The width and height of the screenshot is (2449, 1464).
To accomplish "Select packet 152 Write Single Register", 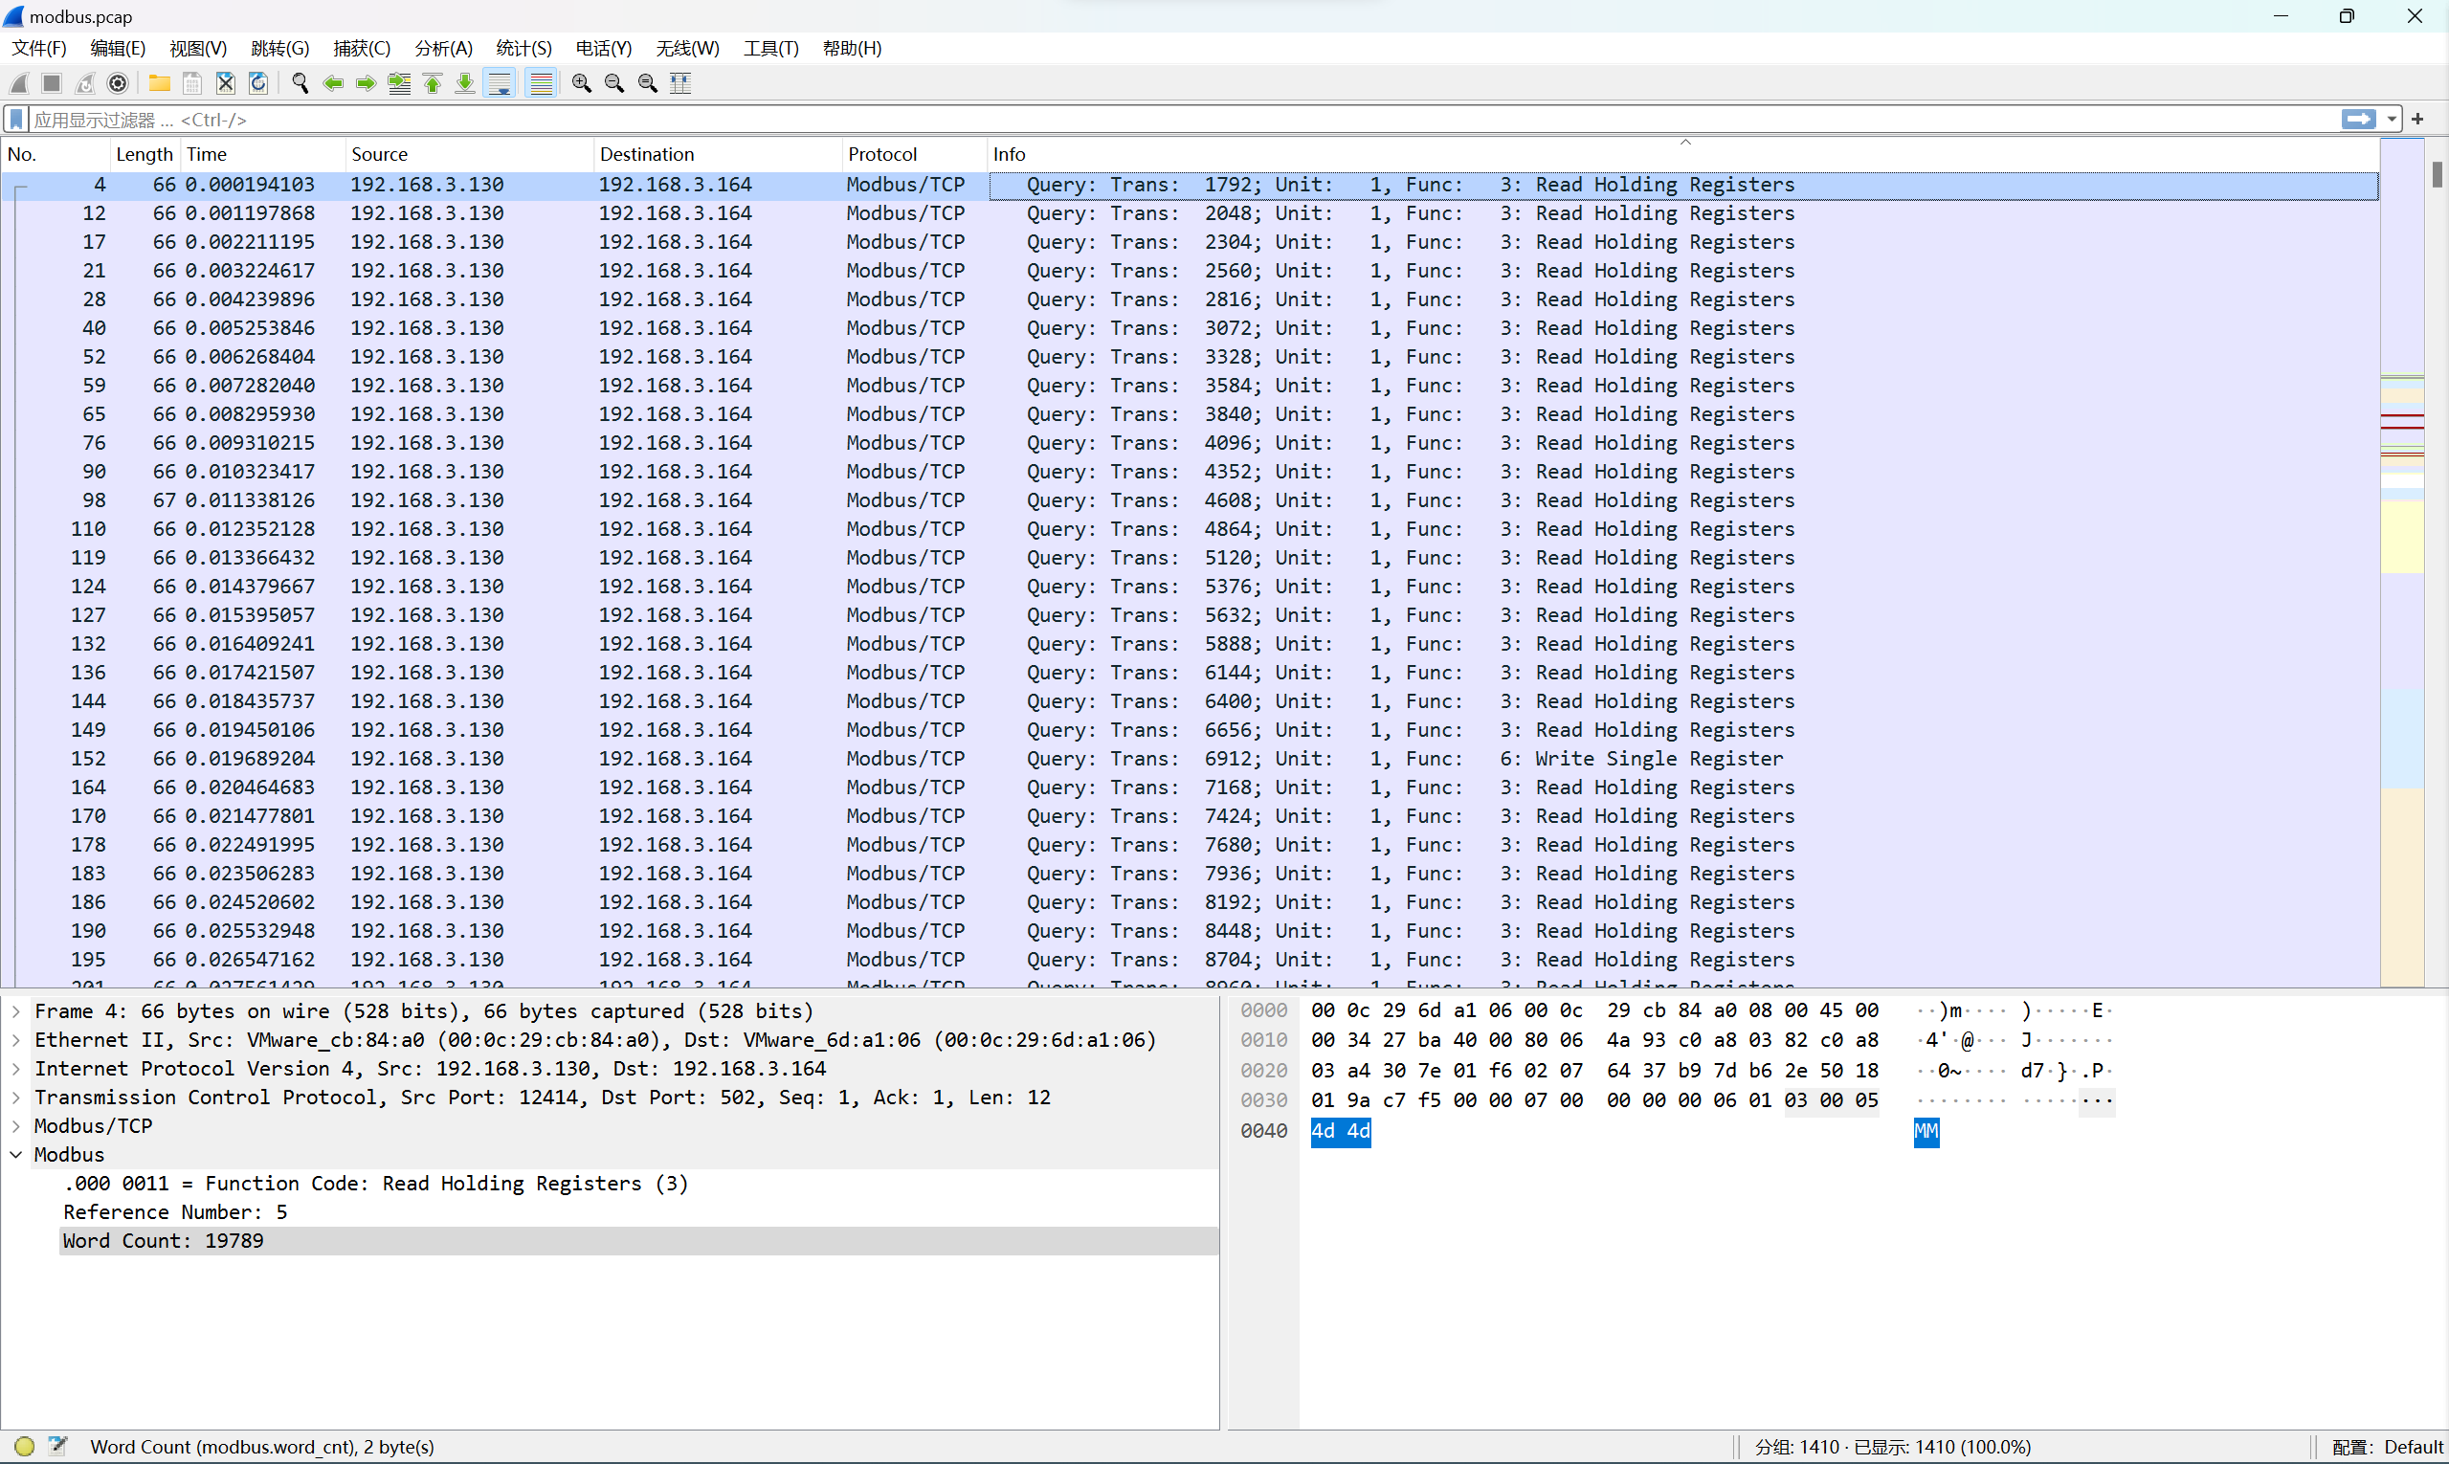I will pyautogui.click(x=1190, y=759).
